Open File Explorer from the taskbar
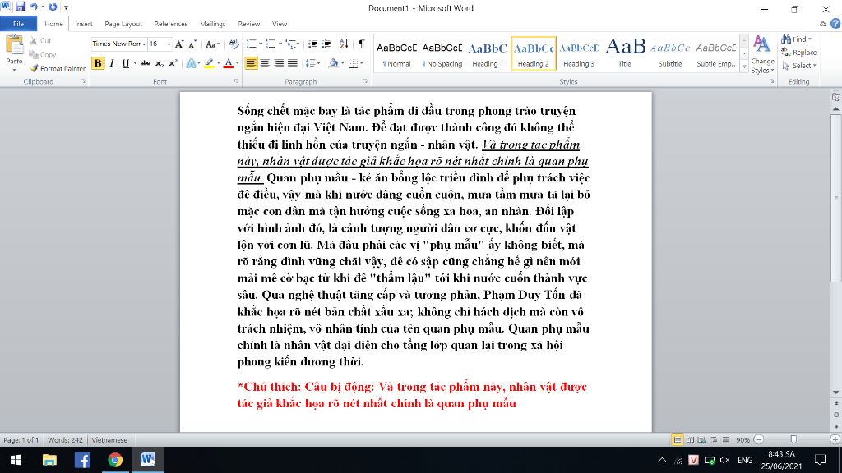The height and width of the screenshot is (473, 842). 49,460
